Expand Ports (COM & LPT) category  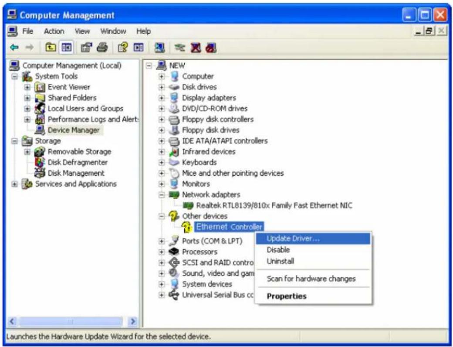[x=162, y=241]
